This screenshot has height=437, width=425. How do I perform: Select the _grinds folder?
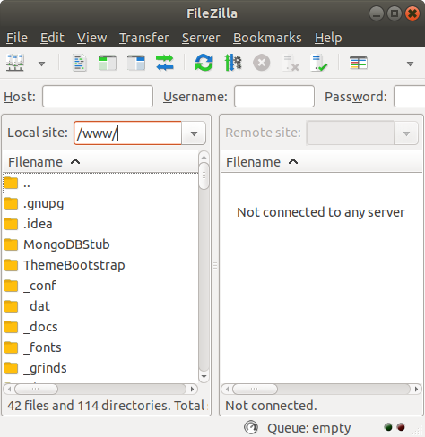pos(100,368)
